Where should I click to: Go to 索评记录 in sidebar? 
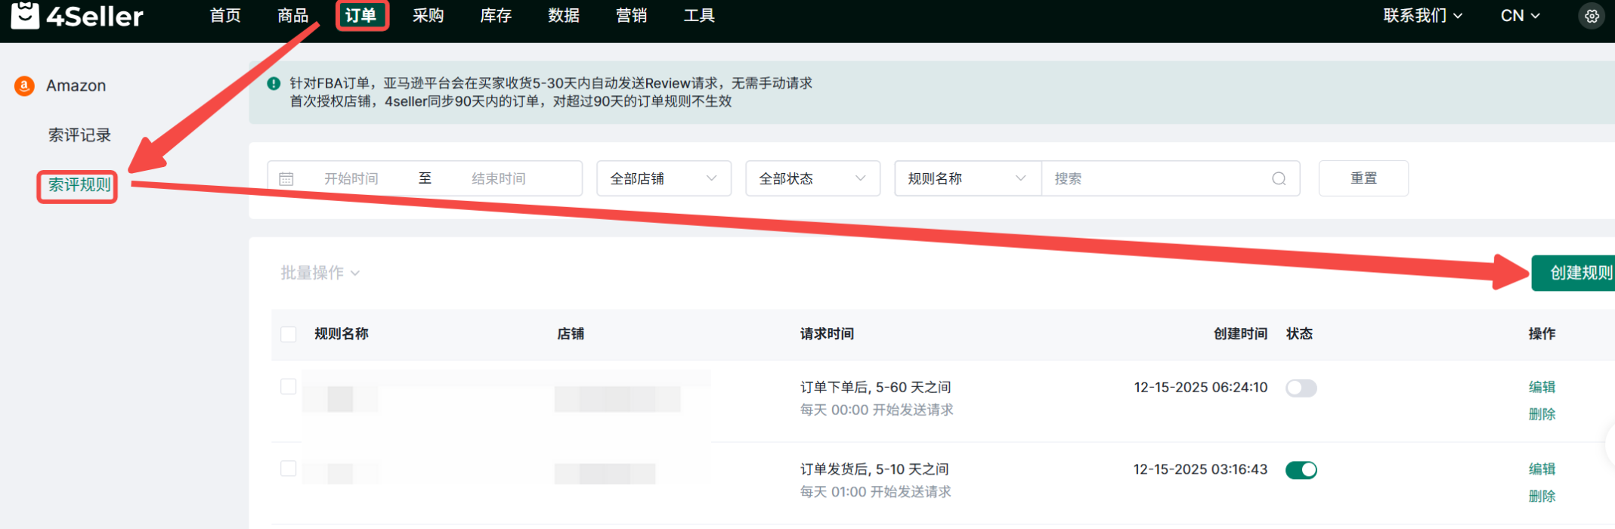[79, 135]
